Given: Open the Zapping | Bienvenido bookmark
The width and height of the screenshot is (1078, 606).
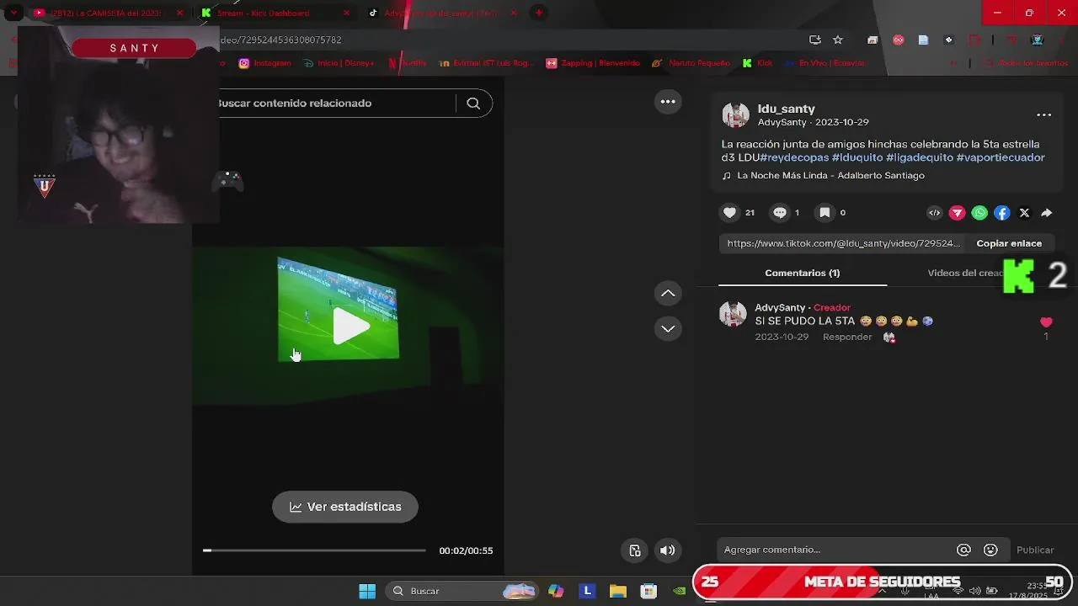Looking at the screenshot, I should pos(593,63).
